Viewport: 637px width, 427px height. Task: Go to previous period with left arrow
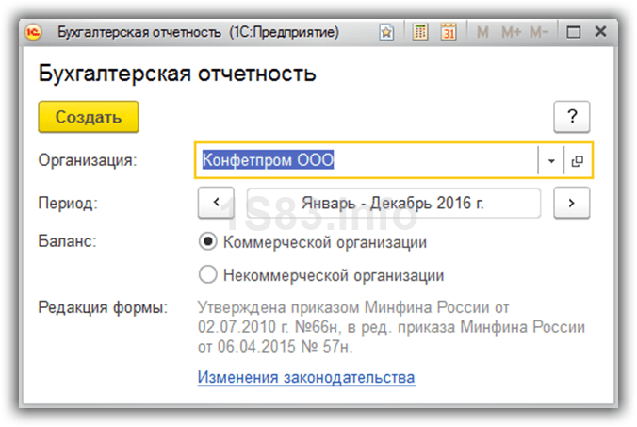[216, 203]
